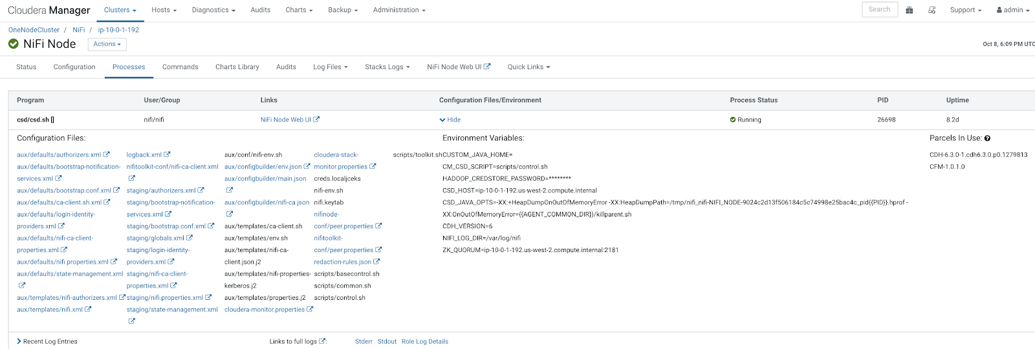Image resolution: width=1035 pixels, height=349 pixels.
Task: Open external icon beside nifinode-conf/peer.properties
Action: point(378,226)
